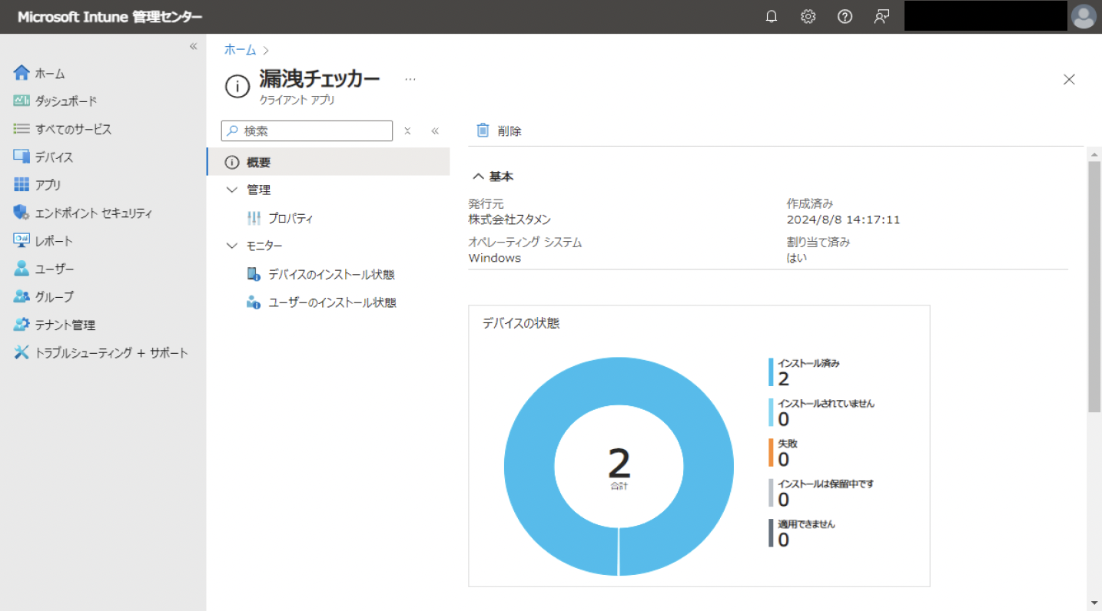The width and height of the screenshot is (1102, 611).
Task: Click scrollbar down arrow
Action: point(1094,603)
